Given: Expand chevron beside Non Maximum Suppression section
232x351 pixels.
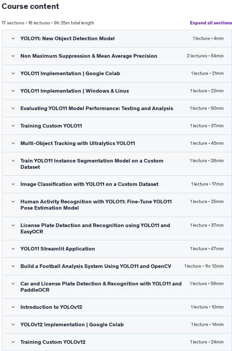Looking at the screenshot, I should [x=13, y=56].
